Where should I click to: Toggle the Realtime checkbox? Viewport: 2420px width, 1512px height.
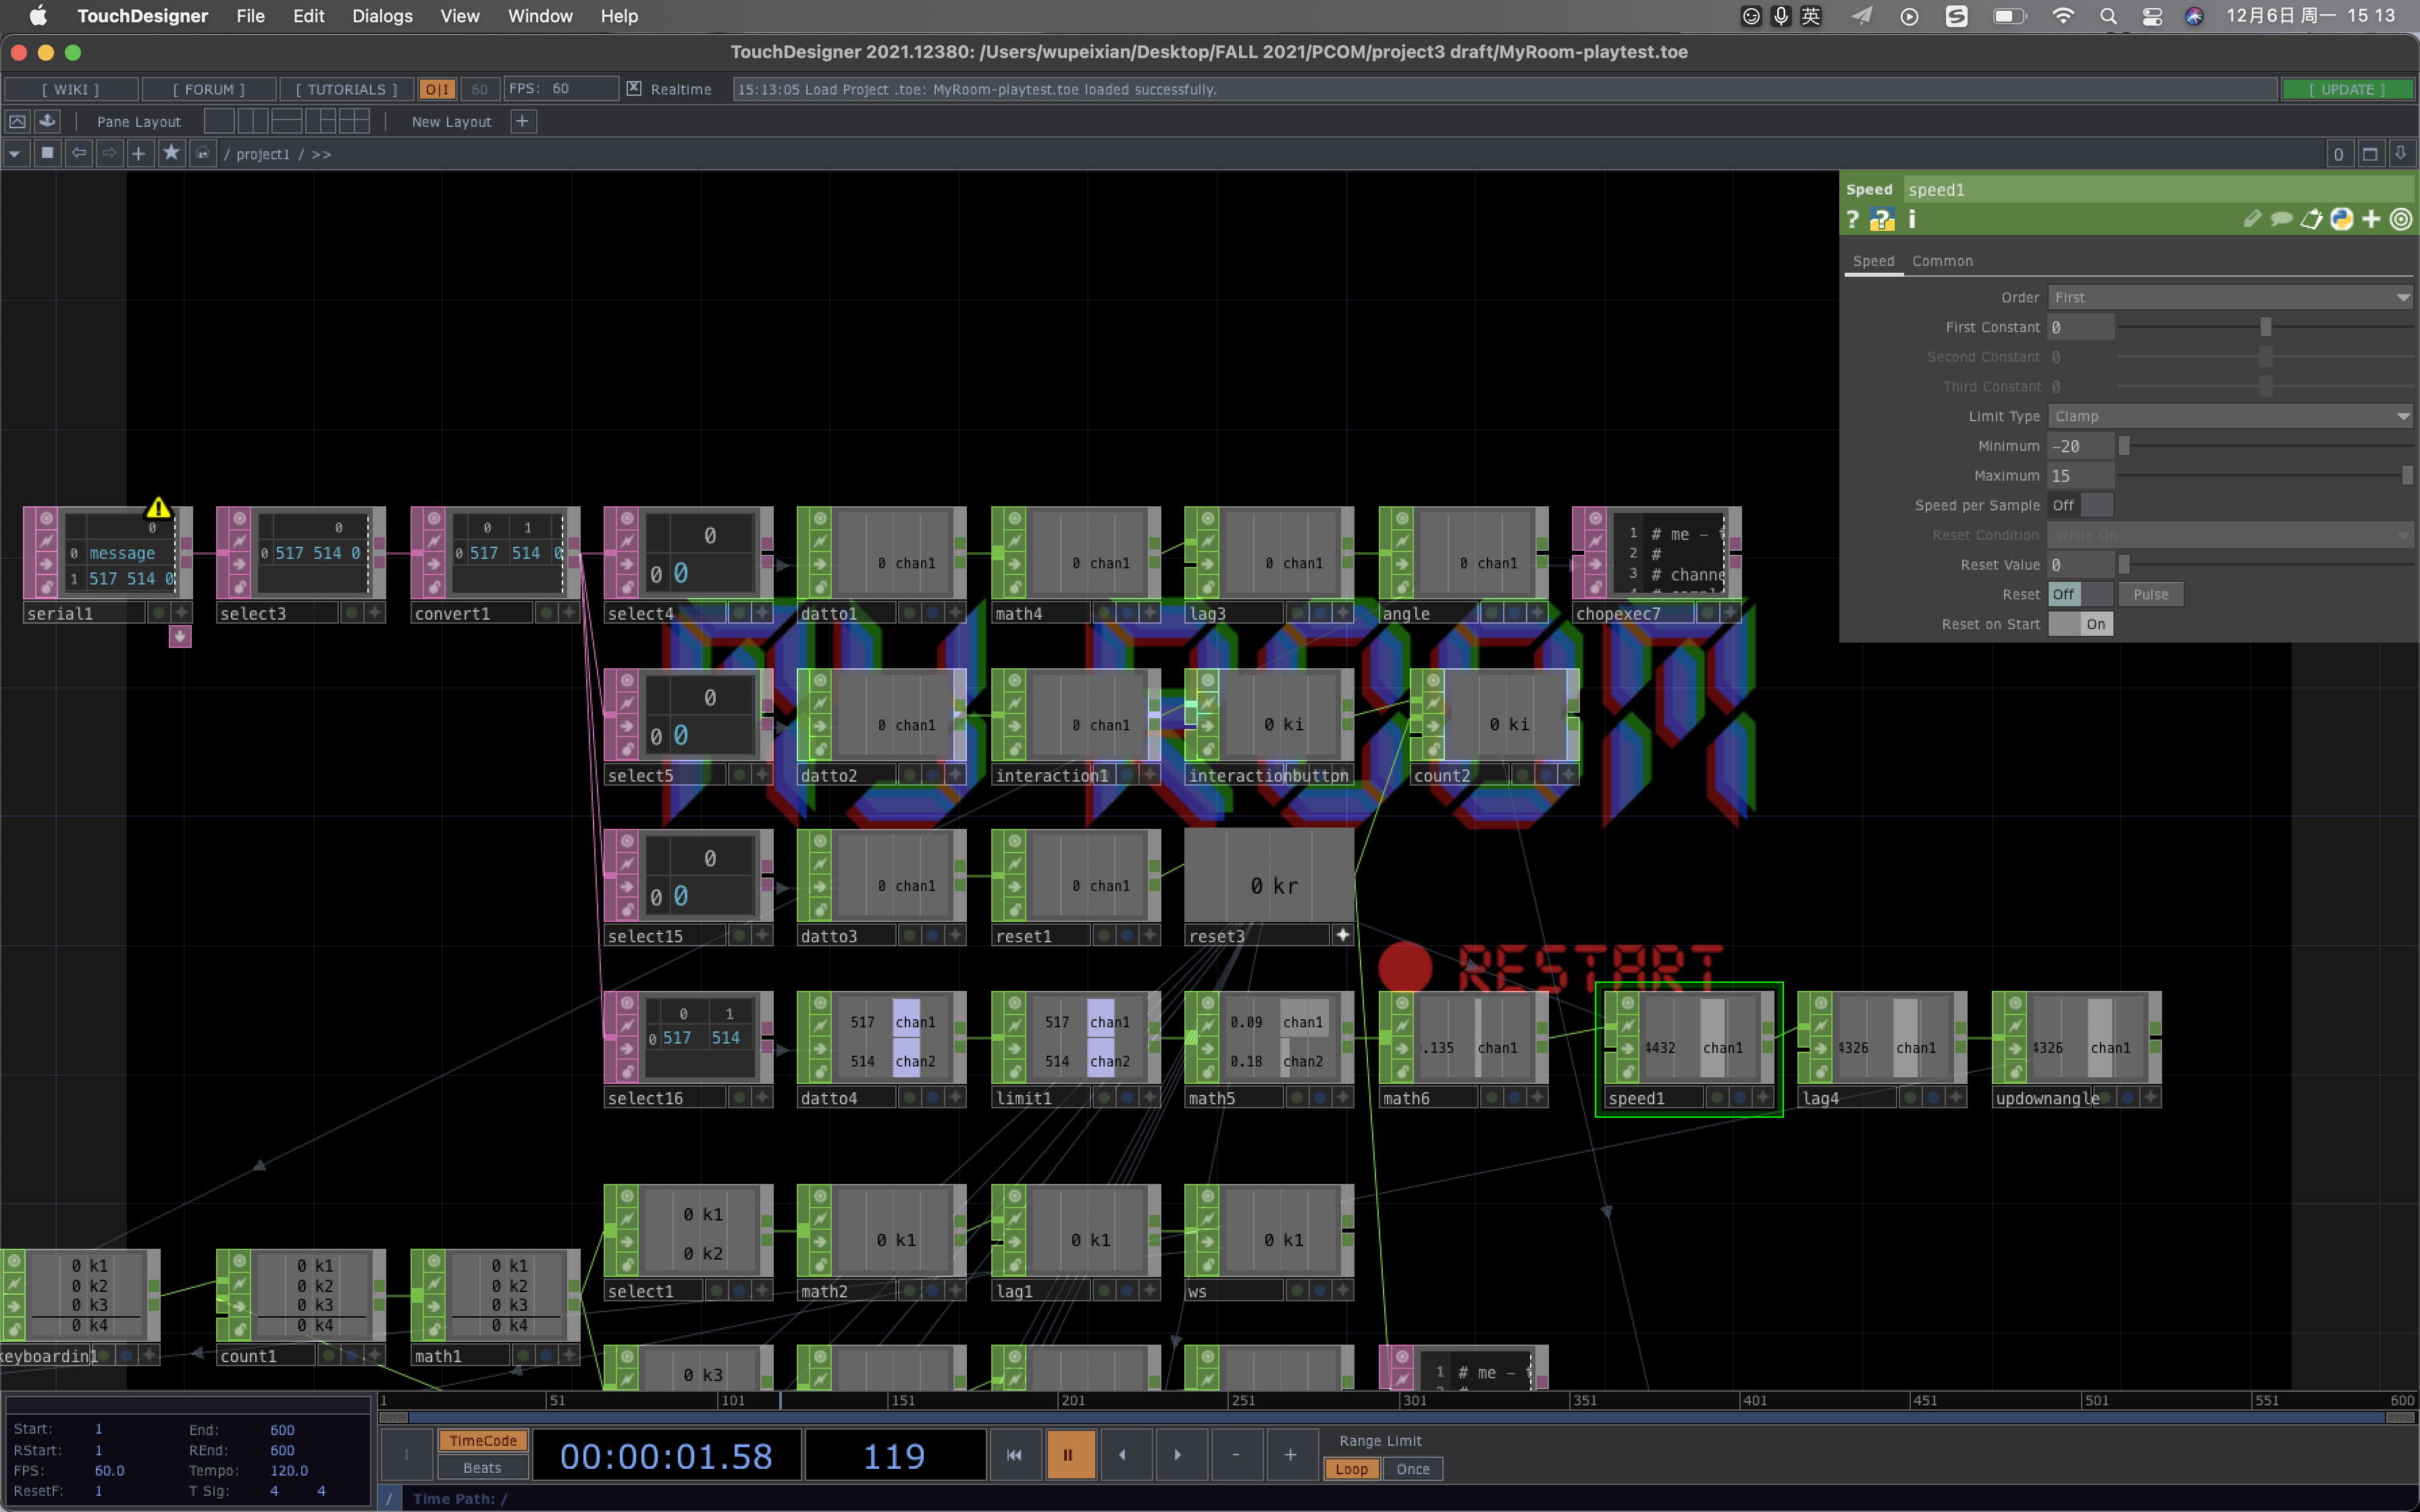coord(634,89)
